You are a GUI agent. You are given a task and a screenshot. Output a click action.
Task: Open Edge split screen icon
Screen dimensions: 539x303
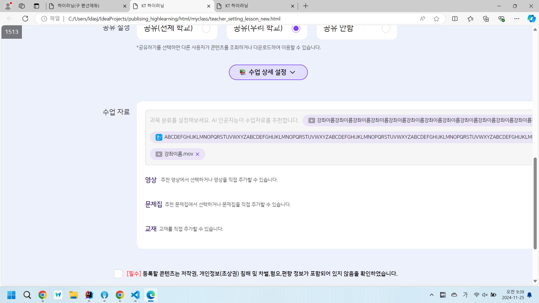455,19
